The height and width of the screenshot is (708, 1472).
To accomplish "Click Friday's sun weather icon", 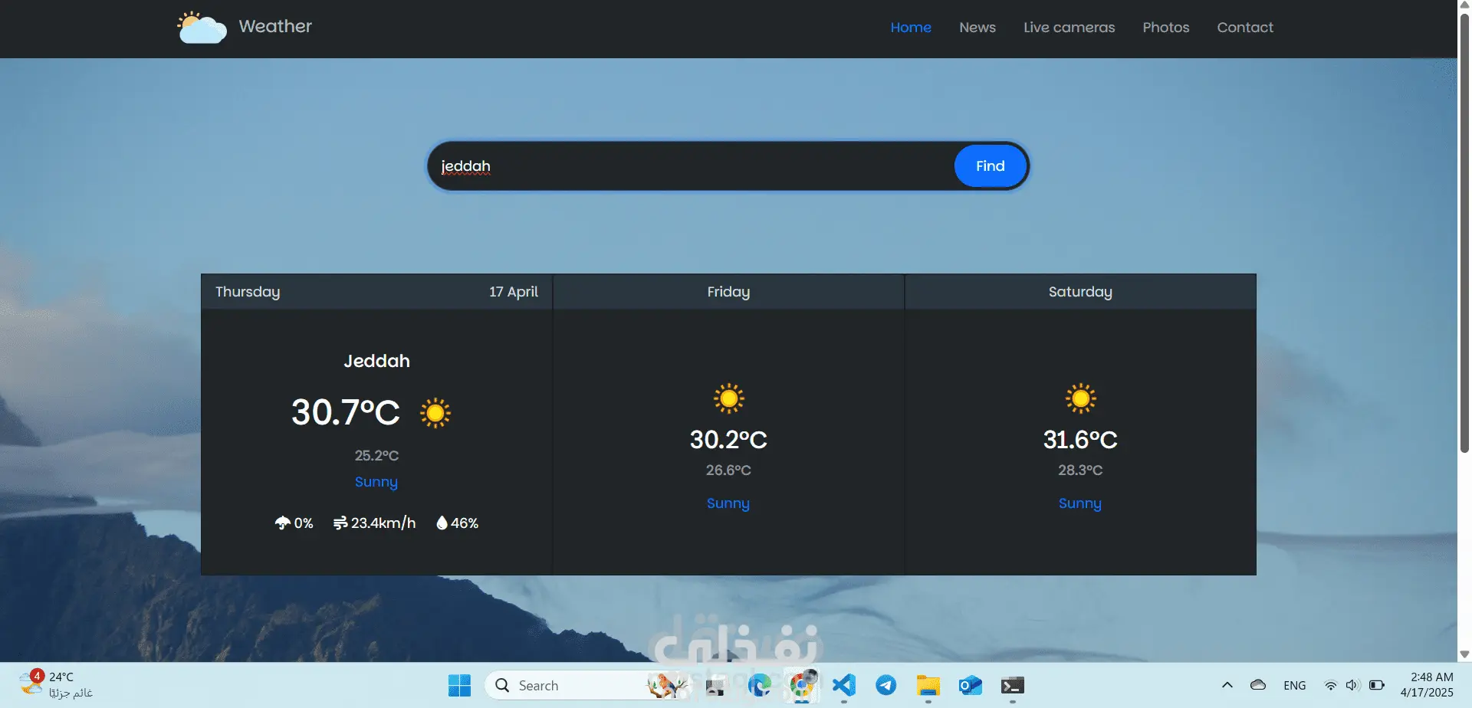I will point(728,398).
